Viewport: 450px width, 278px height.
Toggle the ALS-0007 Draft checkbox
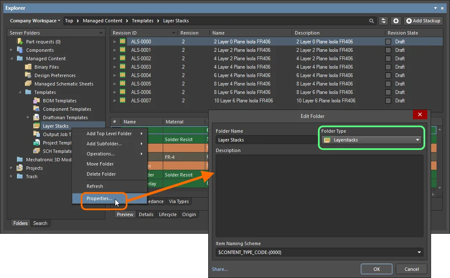388,101
